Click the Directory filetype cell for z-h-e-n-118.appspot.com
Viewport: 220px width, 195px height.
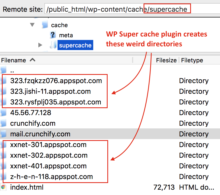[x=194, y=177]
